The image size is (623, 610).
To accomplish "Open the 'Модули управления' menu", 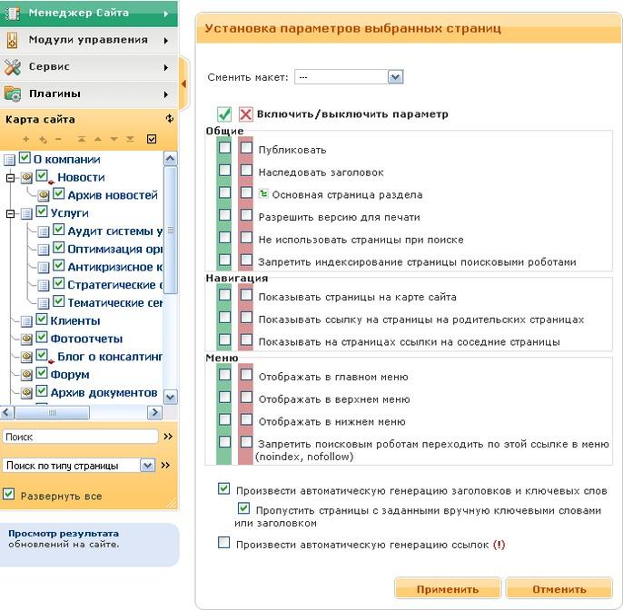I will click(88, 40).
